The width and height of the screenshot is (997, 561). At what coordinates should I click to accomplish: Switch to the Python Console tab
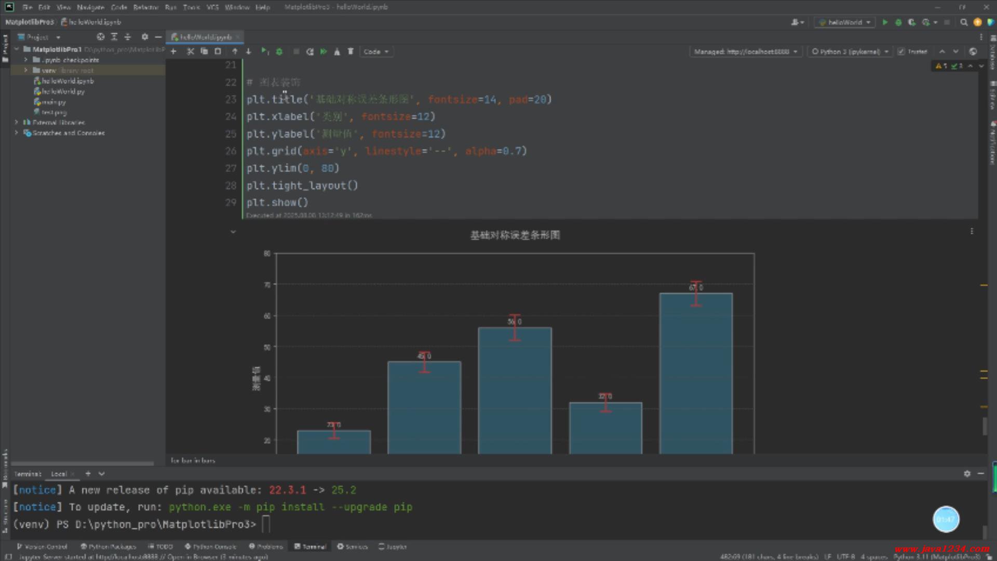pyautogui.click(x=211, y=546)
